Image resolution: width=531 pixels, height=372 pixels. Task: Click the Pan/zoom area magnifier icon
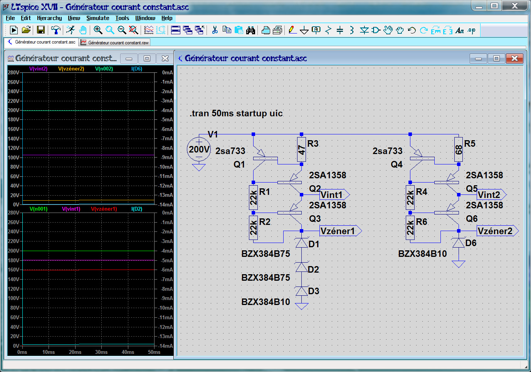(x=110, y=30)
